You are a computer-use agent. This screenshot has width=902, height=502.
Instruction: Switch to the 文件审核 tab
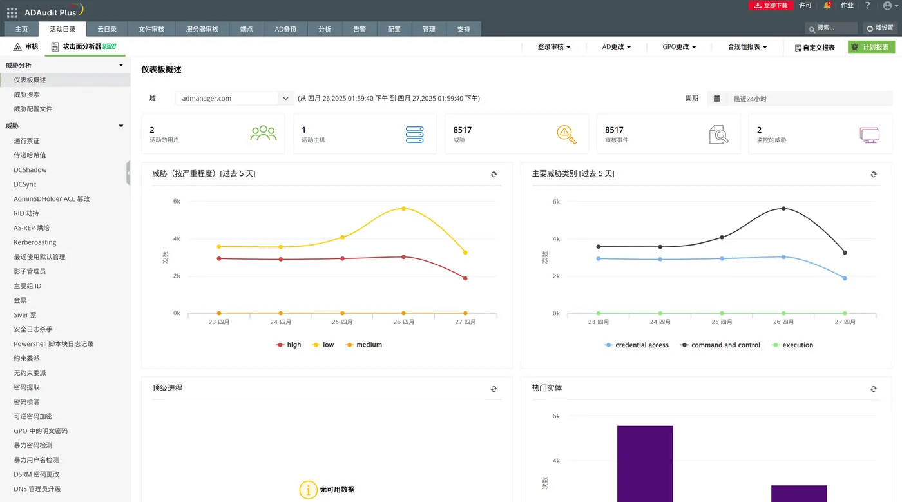[151, 29]
